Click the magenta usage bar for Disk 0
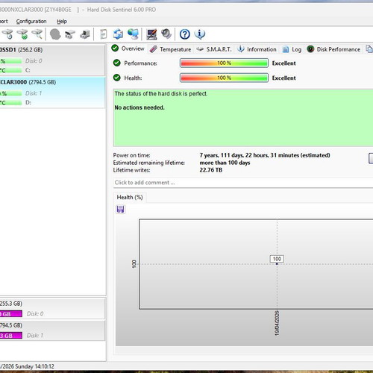The image size is (373, 373). click(11, 314)
